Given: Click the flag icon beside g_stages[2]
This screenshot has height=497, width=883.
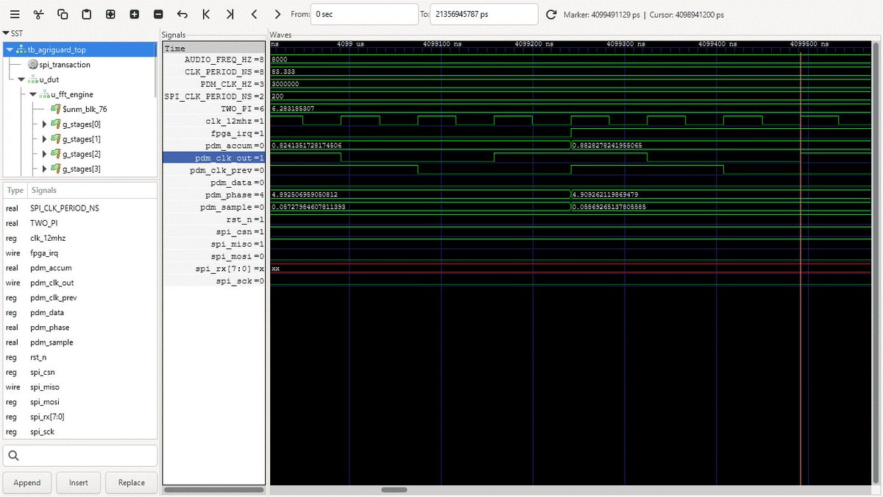Looking at the screenshot, I should [56, 153].
